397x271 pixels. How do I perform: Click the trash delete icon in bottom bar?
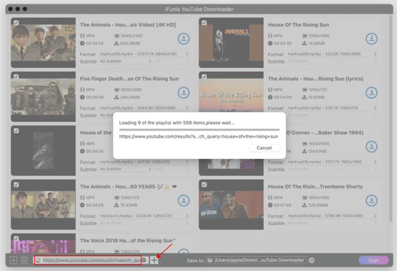pyautogui.click(x=24, y=260)
